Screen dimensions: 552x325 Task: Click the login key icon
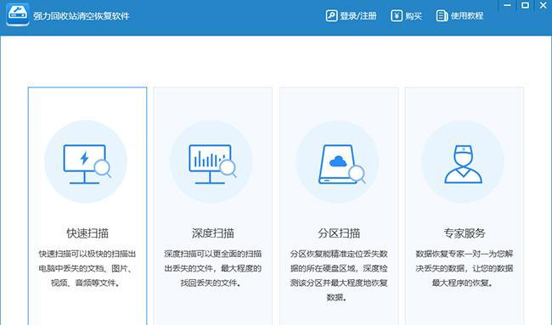331,16
